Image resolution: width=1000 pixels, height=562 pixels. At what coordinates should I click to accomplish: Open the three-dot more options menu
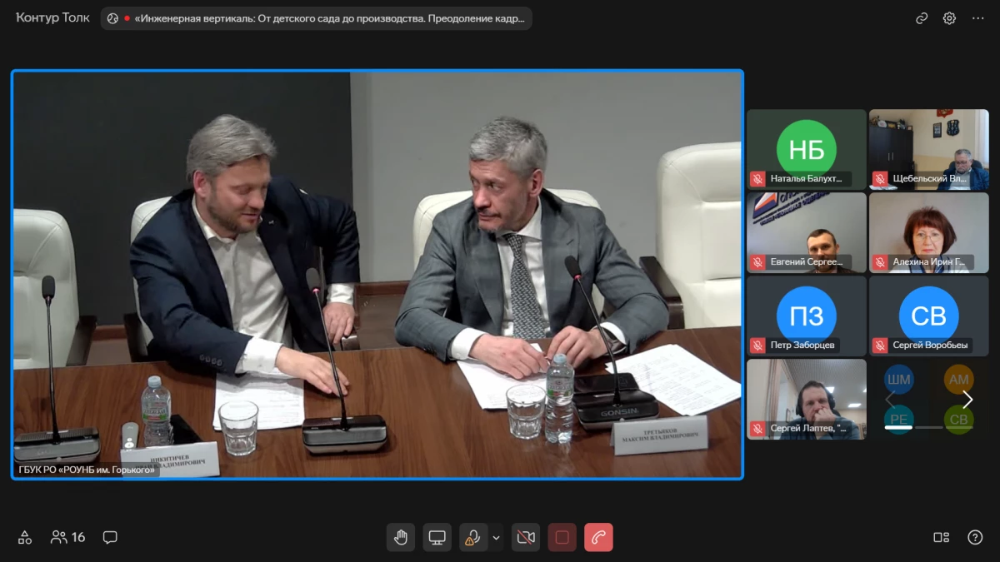(x=978, y=18)
